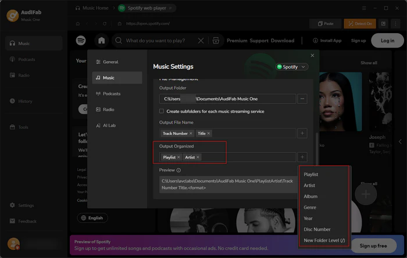Screen dimensions: 407x258
Task: Click the Sign up link
Action: [358, 41]
